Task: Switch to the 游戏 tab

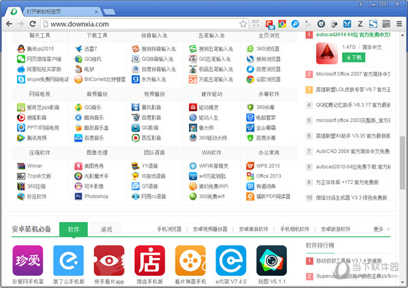Action: point(106,229)
